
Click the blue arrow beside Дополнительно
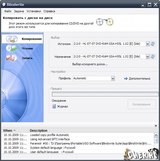(x=126, y=79)
